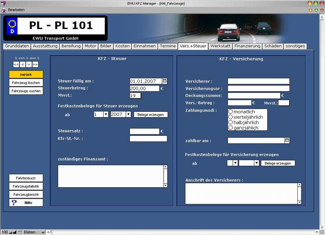
Task: Select vierteljährlich payment mode
Action: (230, 117)
